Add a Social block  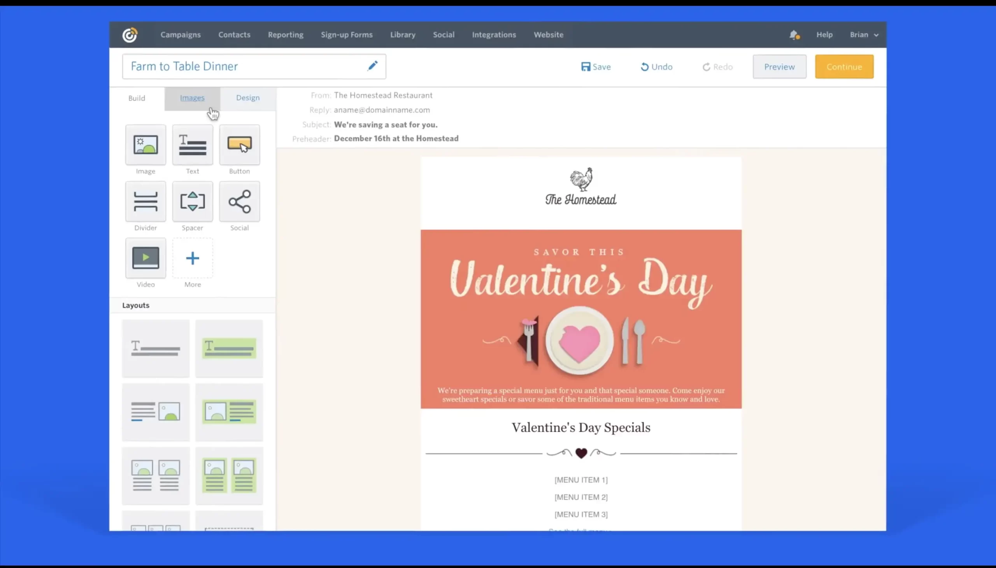239,202
